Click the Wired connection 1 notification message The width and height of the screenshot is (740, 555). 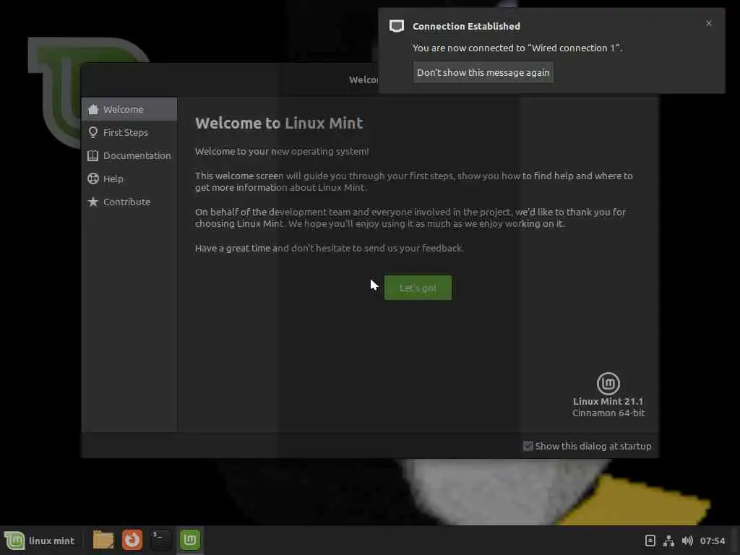click(x=517, y=48)
